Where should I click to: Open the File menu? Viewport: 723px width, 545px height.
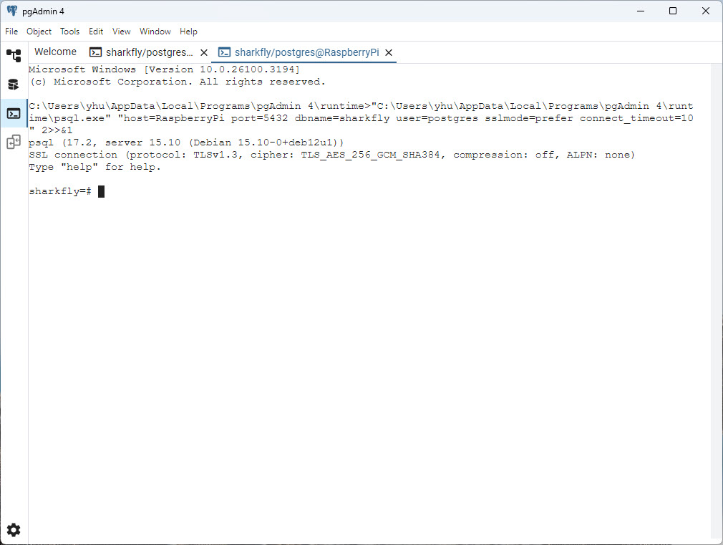[11, 32]
